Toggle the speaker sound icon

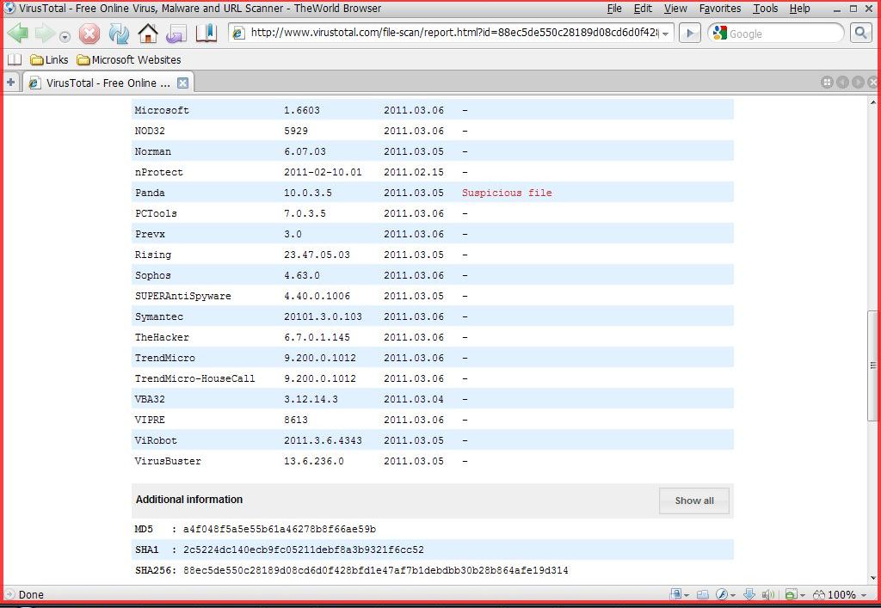point(768,594)
